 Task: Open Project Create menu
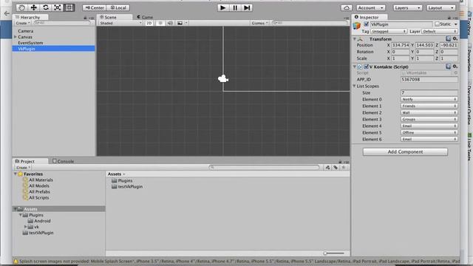[23, 168]
